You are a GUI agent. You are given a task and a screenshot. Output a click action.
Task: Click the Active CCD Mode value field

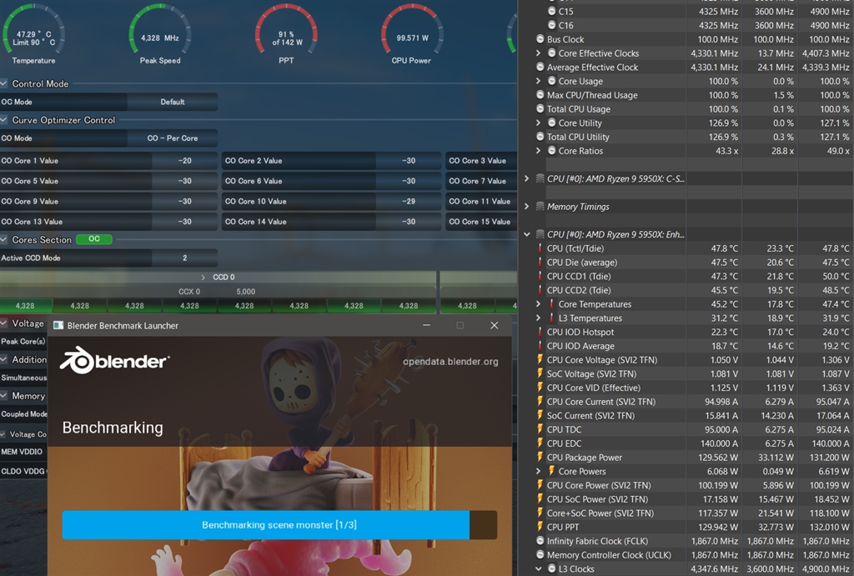pos(184,258)
